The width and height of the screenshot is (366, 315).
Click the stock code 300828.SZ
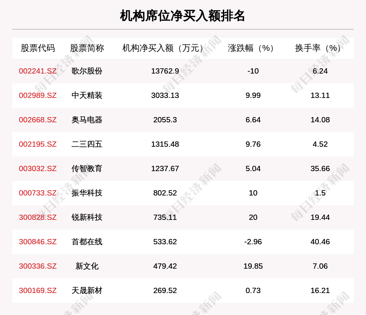[37, 217]
